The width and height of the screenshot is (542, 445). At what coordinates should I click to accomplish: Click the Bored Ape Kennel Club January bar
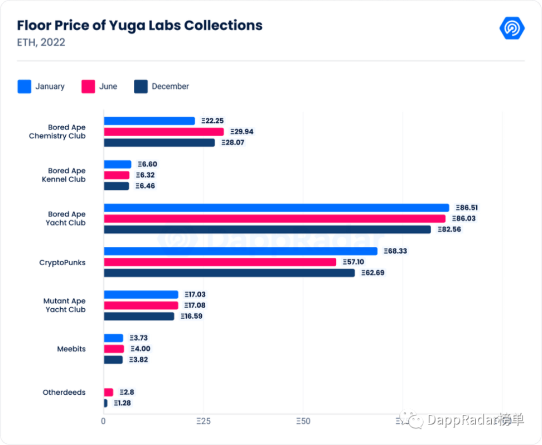tap(118, 164)
